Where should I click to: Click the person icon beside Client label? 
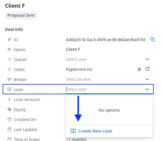click(9, 69)
